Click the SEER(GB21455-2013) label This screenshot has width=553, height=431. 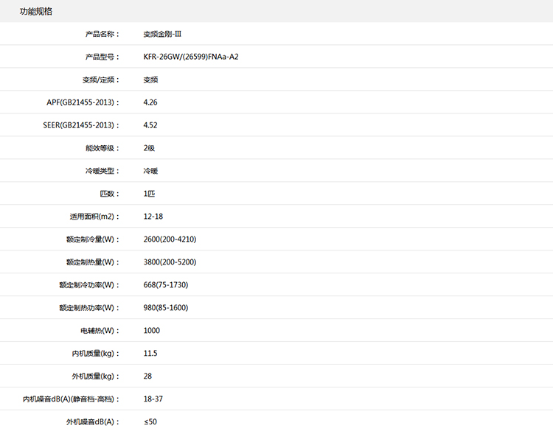81,125
